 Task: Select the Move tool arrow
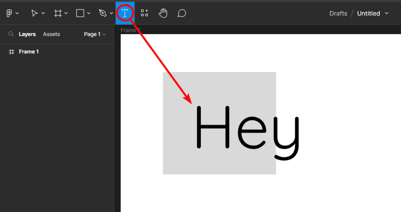click(x=34, y=13)
